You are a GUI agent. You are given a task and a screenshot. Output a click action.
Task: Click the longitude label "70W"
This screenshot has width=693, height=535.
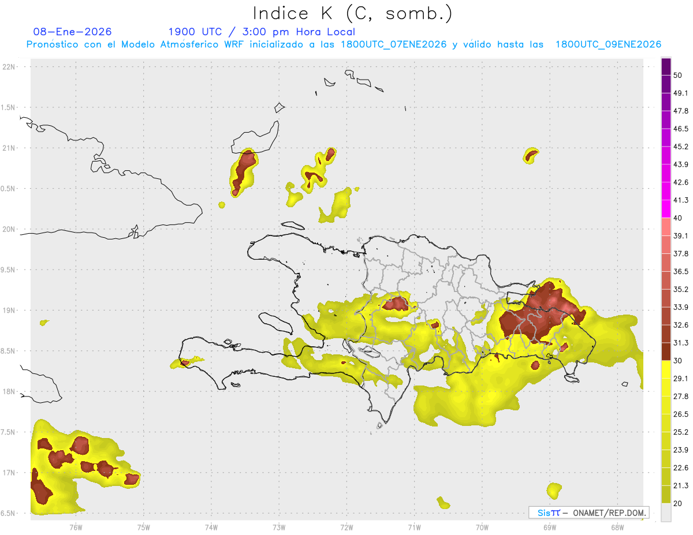482,527
